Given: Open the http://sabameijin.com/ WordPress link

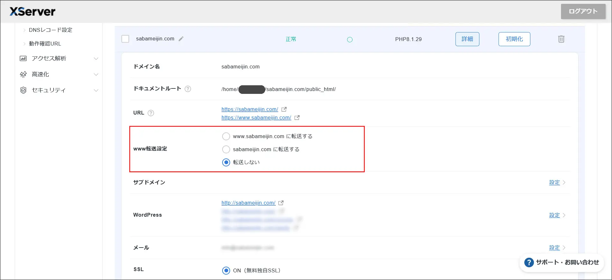Looking at the screenshot, I should 248,203.
